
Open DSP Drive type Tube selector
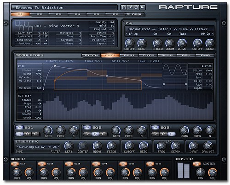[x=183, y=34]
